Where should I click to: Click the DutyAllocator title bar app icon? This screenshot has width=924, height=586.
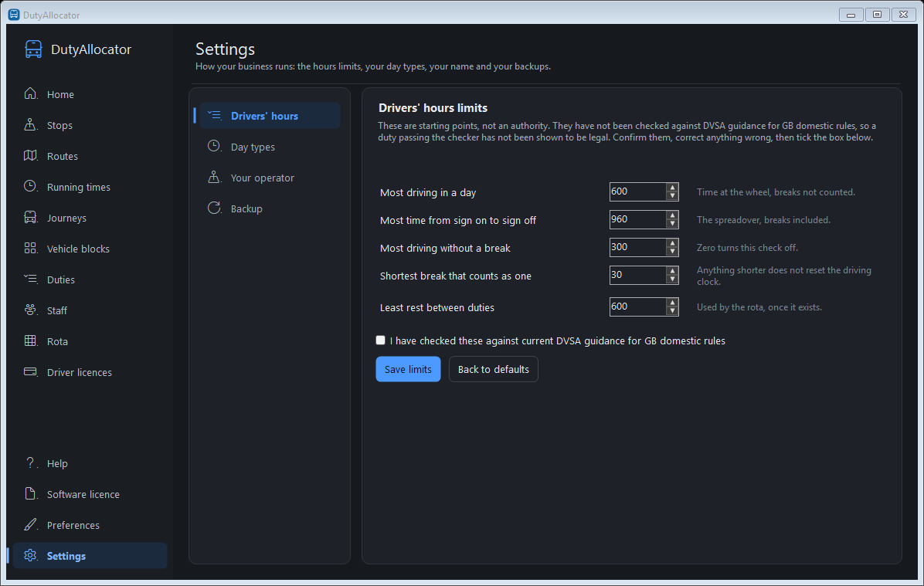coord(14,14)
